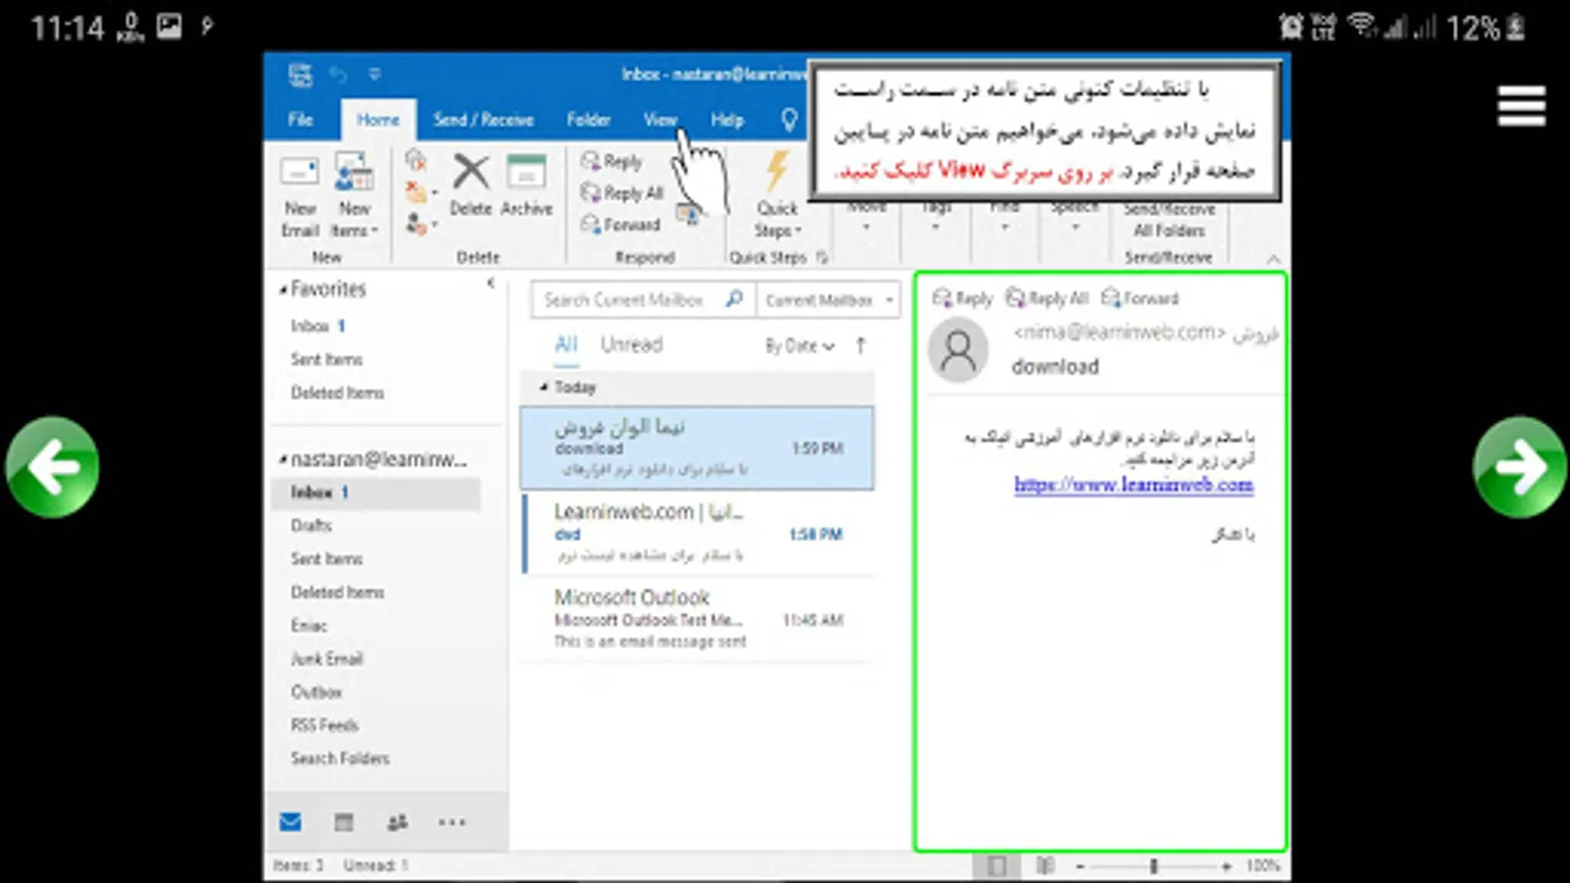
Task: Open the RSS Feeds folder
Action: [x=325, y=725]
